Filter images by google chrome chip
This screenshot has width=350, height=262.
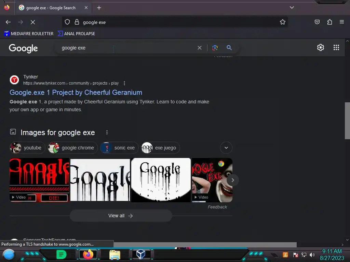tap(73, 148)
